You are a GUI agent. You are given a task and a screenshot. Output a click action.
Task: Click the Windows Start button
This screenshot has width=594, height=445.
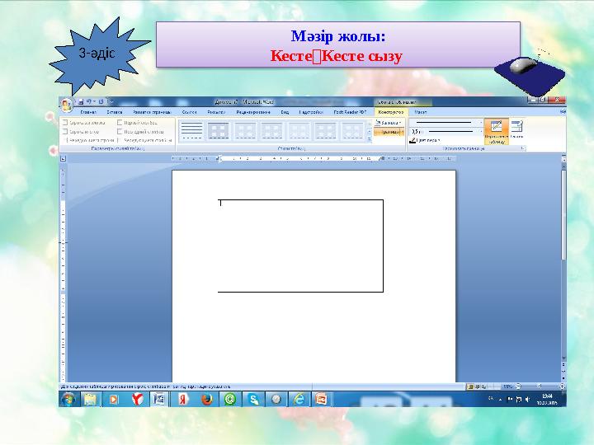pos(68,399)
